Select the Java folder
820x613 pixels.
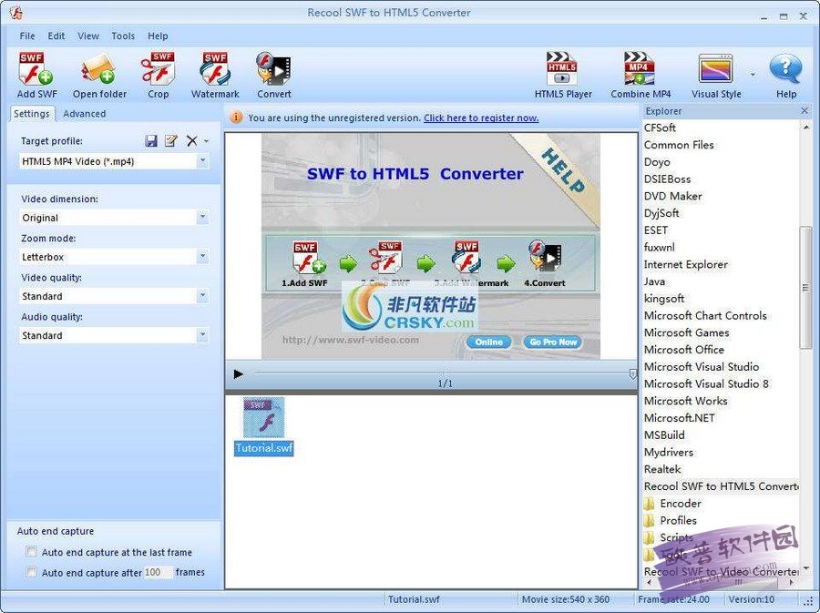point(655,281)
